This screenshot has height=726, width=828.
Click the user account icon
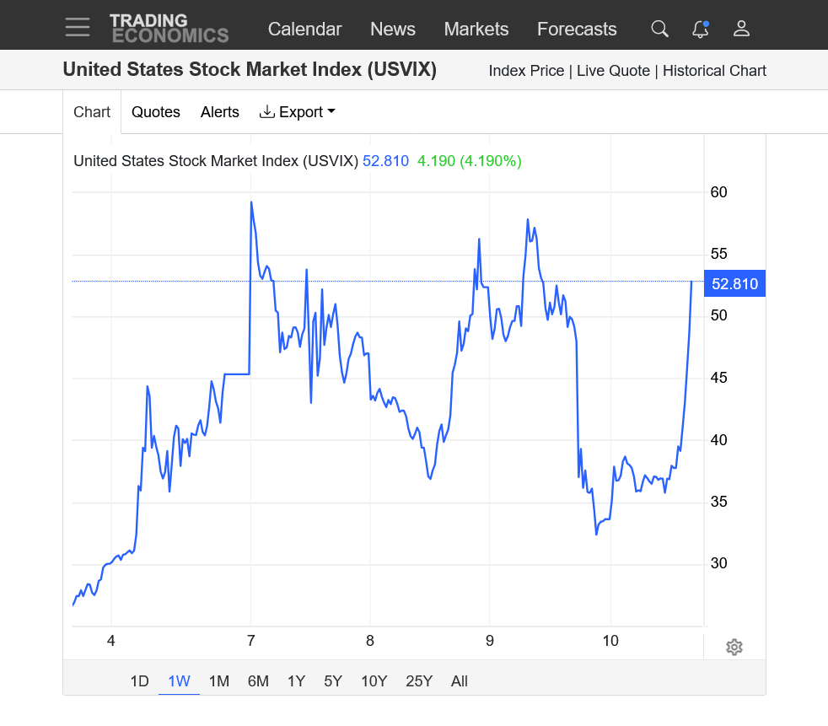tap(741, 29)
